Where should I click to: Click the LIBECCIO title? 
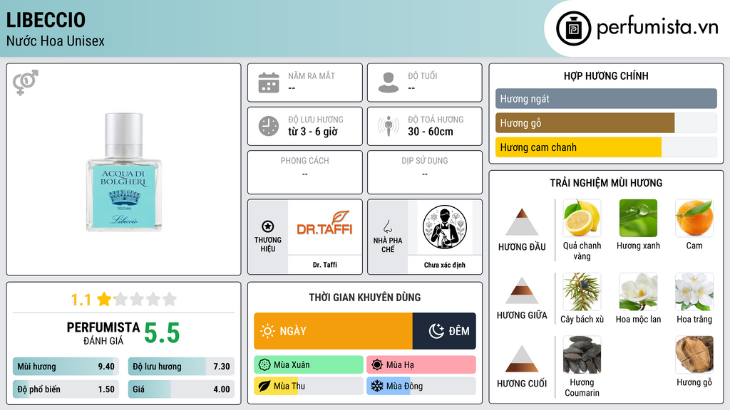[46, 20]
